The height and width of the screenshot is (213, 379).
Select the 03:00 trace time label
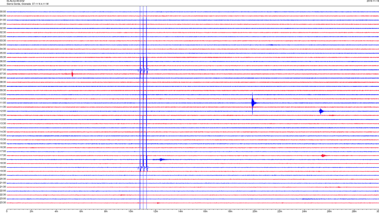click(x=3, y=37)
